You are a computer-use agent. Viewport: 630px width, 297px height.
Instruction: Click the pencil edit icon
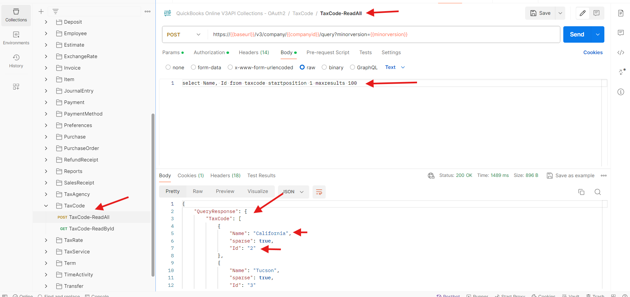click(583, 13)
